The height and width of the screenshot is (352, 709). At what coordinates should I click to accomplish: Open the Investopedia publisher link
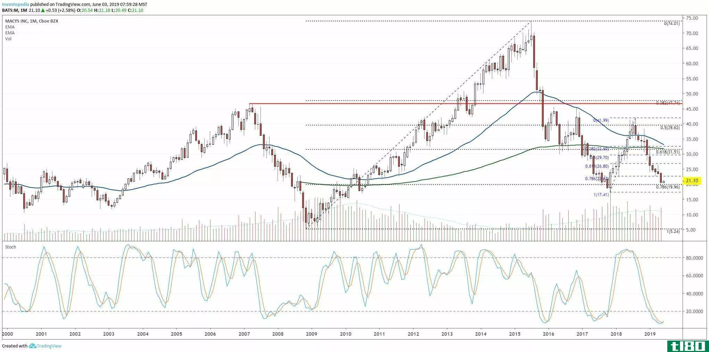coord(15,5)
